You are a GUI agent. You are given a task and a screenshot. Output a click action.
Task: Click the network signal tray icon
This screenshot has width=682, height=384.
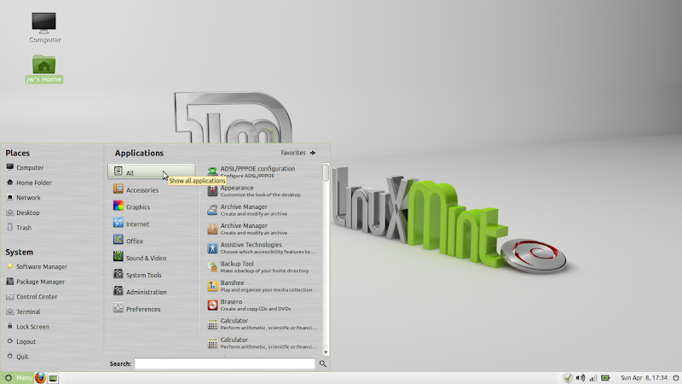click(592, 378)
